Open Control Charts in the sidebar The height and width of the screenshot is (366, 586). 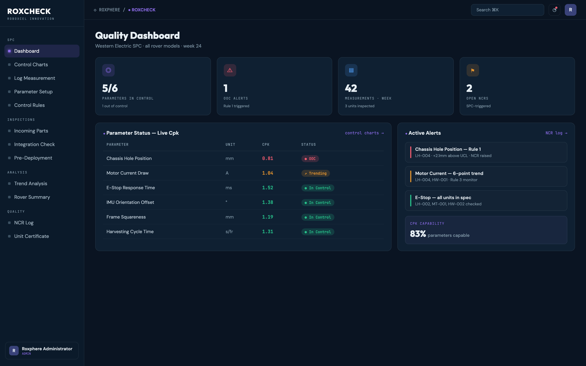click(x=42, y=64)
